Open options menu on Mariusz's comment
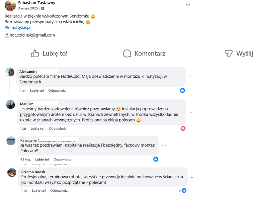259x201 pixels. 191,112
